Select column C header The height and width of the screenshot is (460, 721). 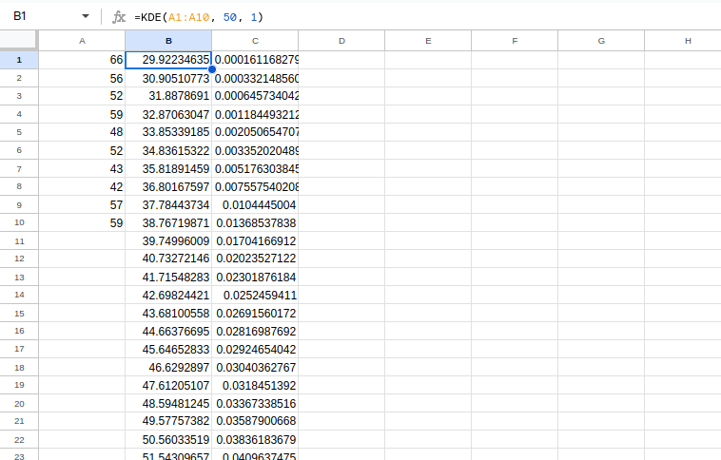(x=255, y=41)
